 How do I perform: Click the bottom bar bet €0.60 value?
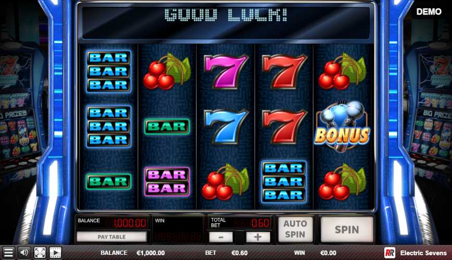(x=240, y=253)
